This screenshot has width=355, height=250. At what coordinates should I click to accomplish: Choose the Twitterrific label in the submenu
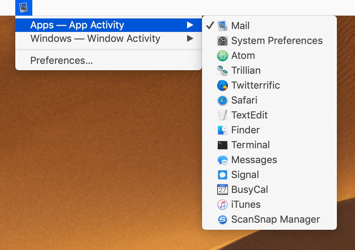[256, 85]
